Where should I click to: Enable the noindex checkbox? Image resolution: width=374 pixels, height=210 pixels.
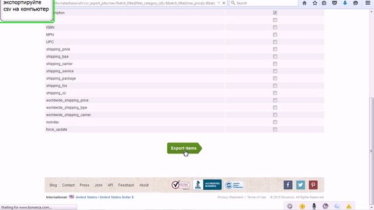[x=275, y=122]
